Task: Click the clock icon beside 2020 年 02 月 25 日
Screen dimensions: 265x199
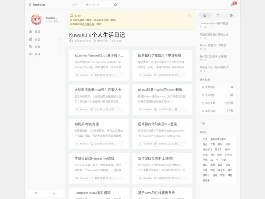Action: [x=92, y=75]
